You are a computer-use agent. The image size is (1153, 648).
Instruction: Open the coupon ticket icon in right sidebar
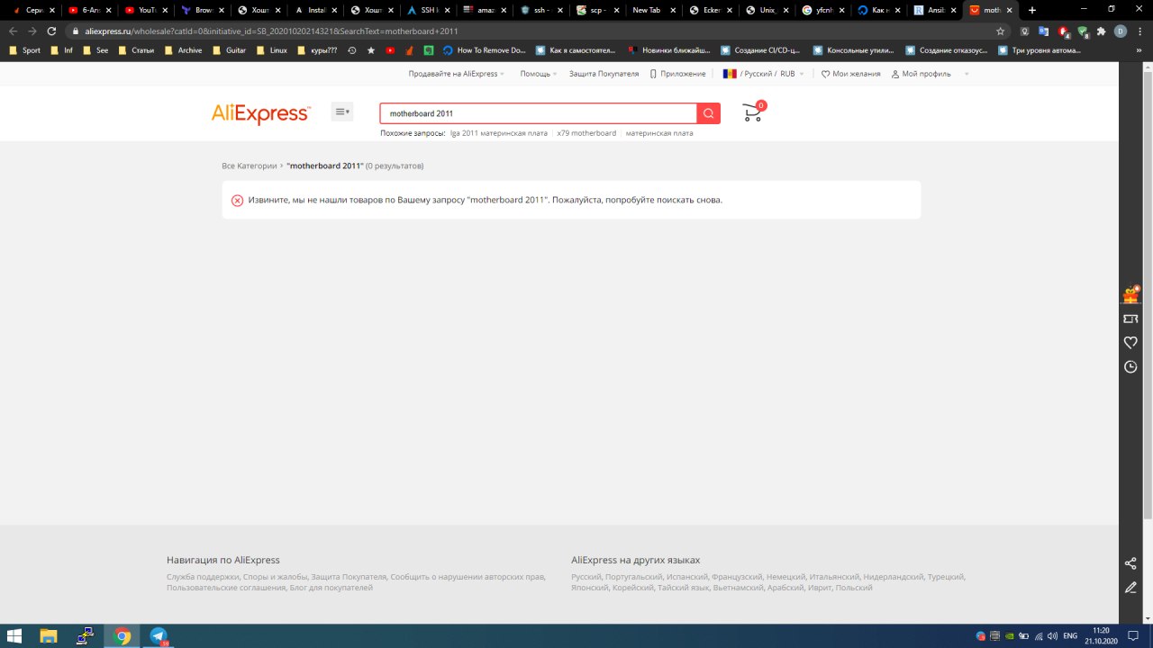[x=1130, y=319]
